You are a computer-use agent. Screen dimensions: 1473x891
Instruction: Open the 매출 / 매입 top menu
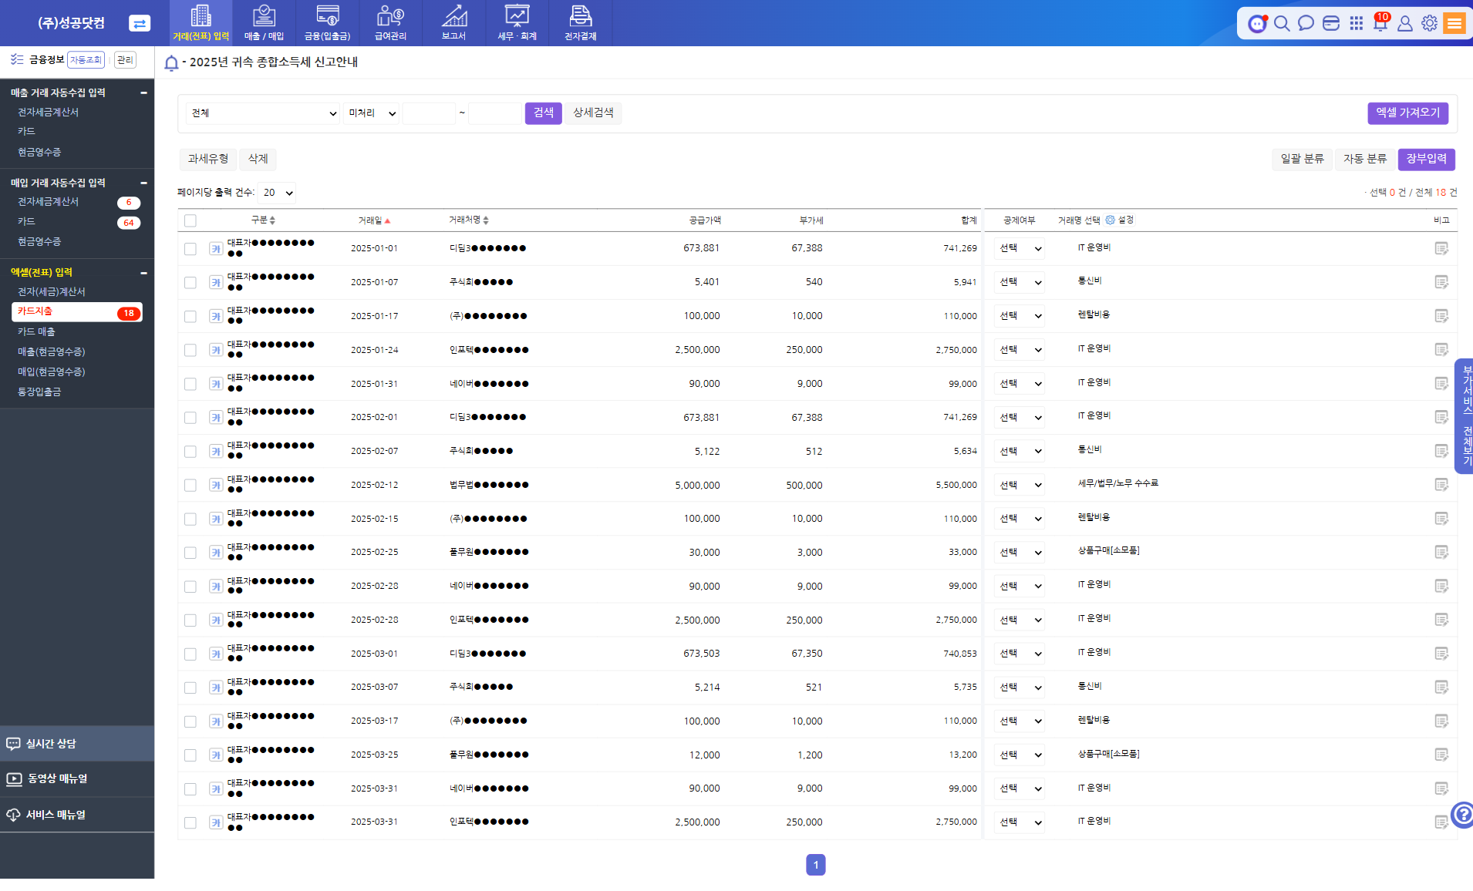(264, 23)
